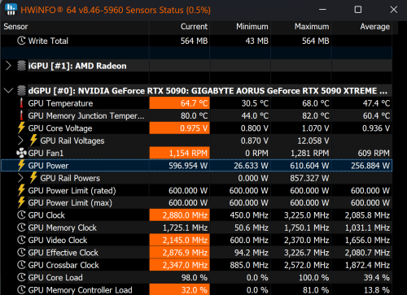Click Memory Junction Temperature current 80.0 °C
The image size is (407, 295).
pos(194,115)
